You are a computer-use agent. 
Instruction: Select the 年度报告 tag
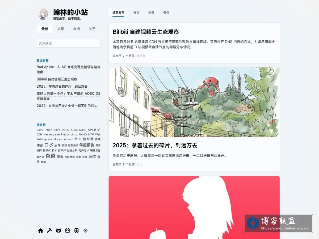click(87, 145)
